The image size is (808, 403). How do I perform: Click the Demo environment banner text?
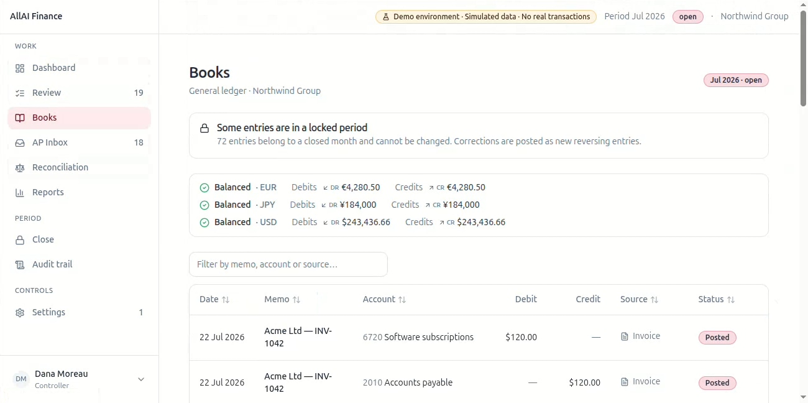492,17
